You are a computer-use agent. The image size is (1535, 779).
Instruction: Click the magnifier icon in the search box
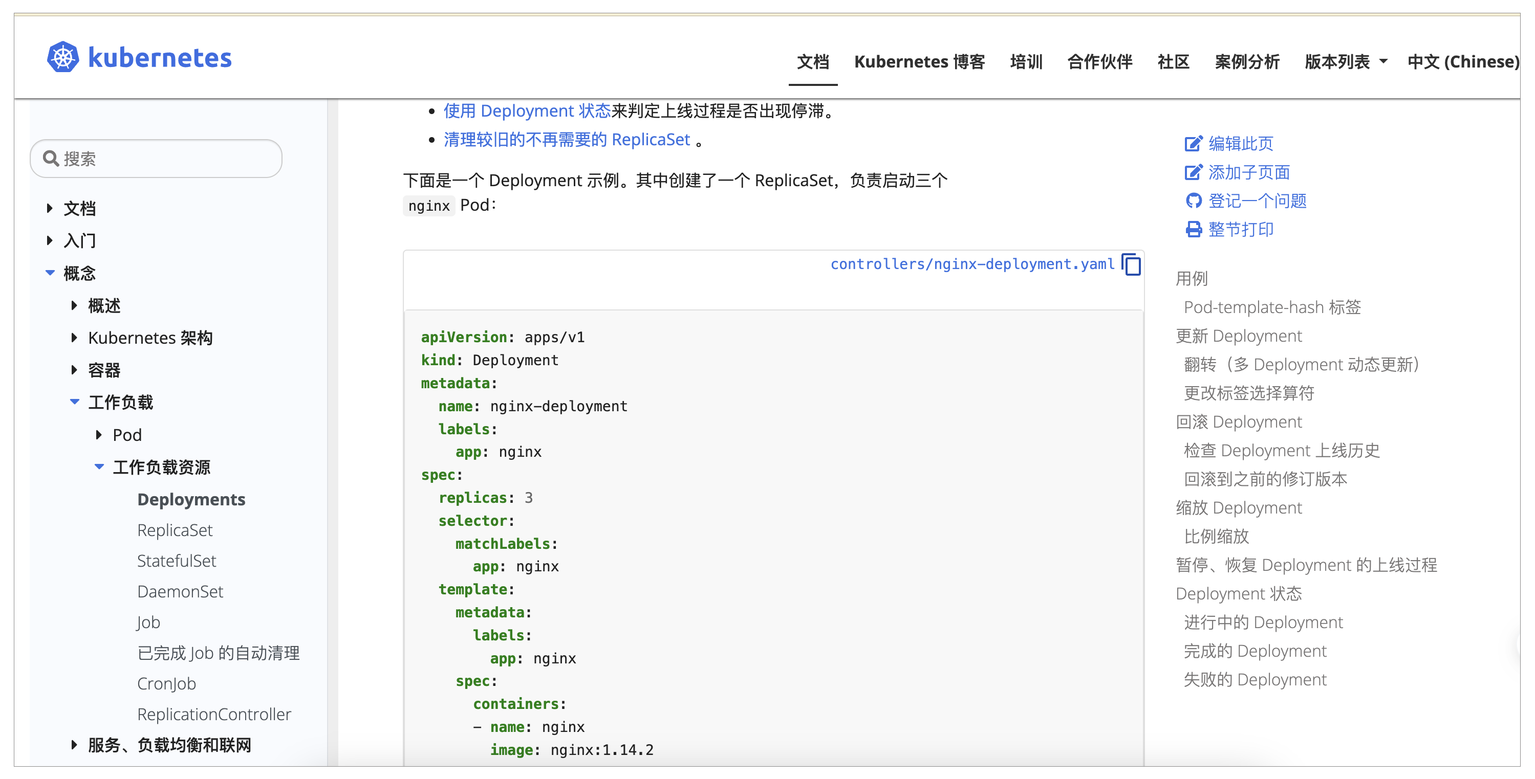click(51, 159)
